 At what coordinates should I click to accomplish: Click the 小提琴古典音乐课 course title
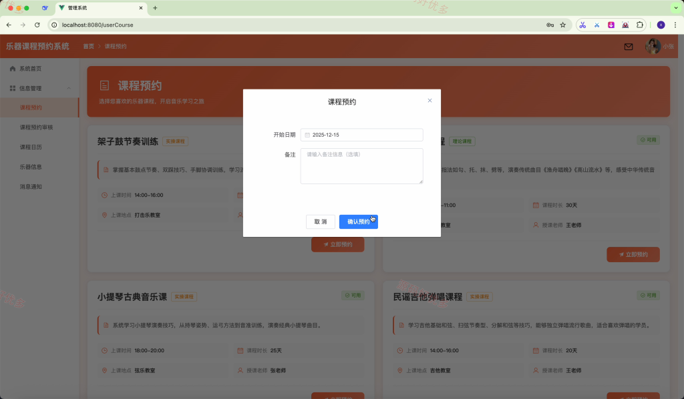point(132,297)
